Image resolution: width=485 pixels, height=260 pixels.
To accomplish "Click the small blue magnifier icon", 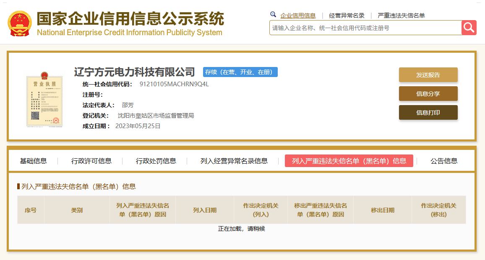I will (273, 14).
